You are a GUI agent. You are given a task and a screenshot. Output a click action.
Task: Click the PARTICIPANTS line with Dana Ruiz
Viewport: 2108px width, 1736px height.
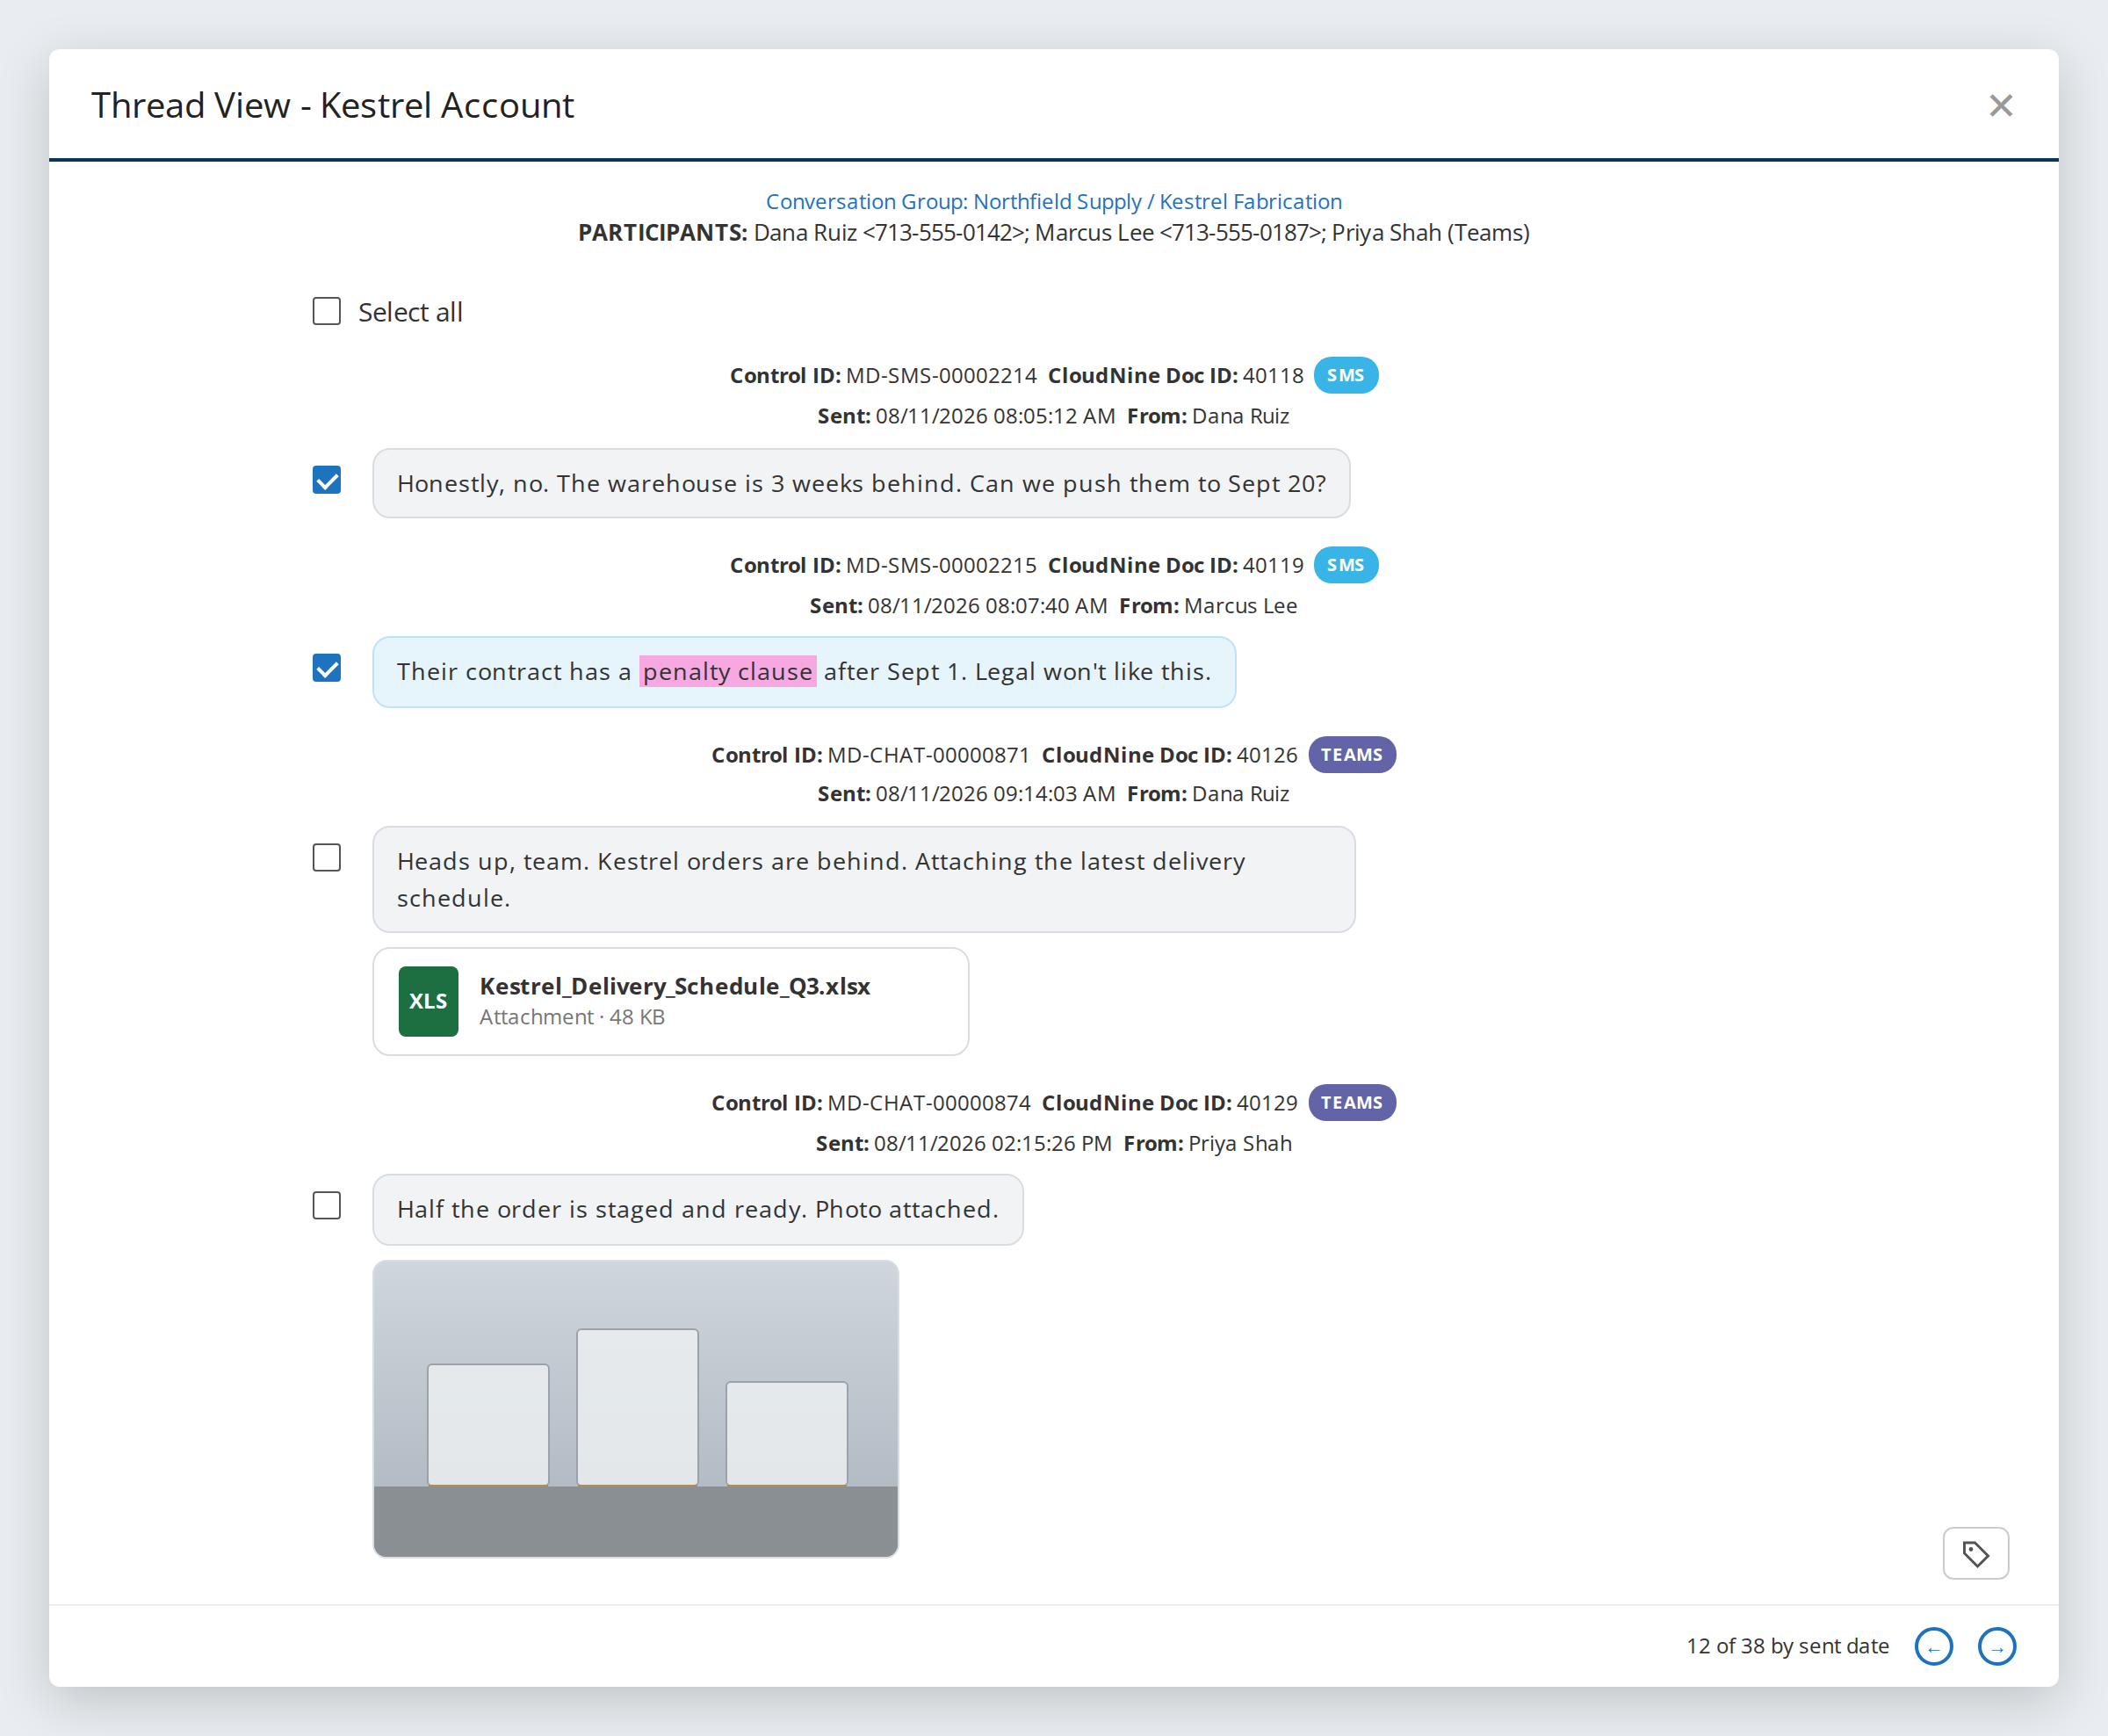(x=1053, y=232)
